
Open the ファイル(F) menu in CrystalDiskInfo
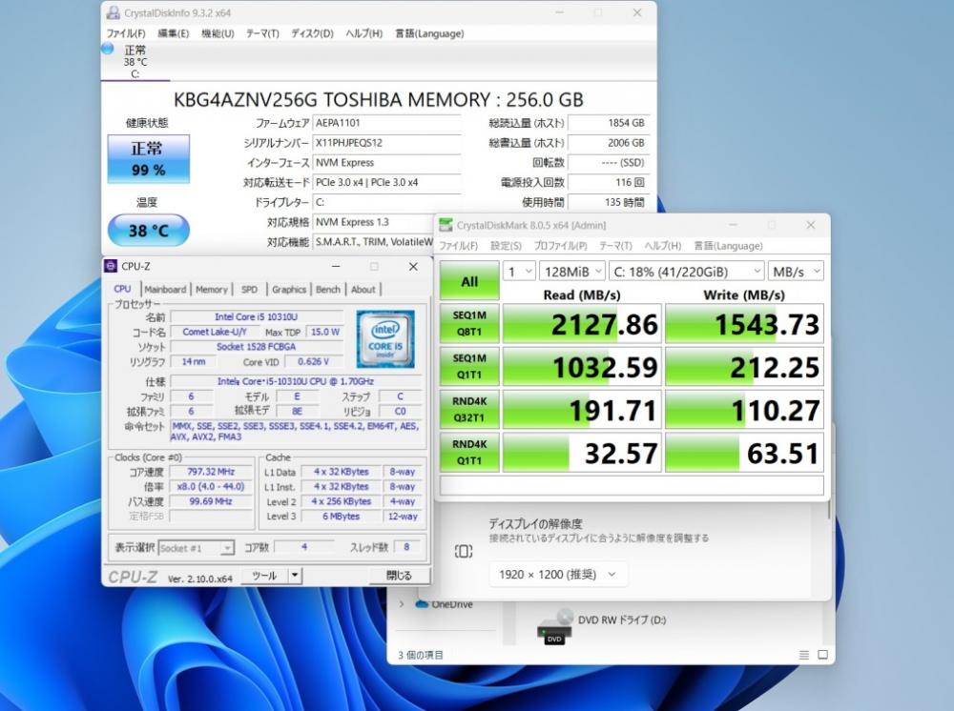[x=126, y=33]
